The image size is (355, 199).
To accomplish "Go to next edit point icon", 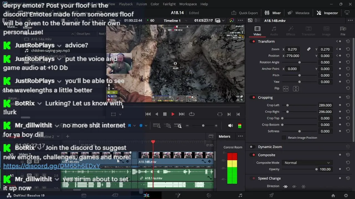I will click(x=229, y=114).
